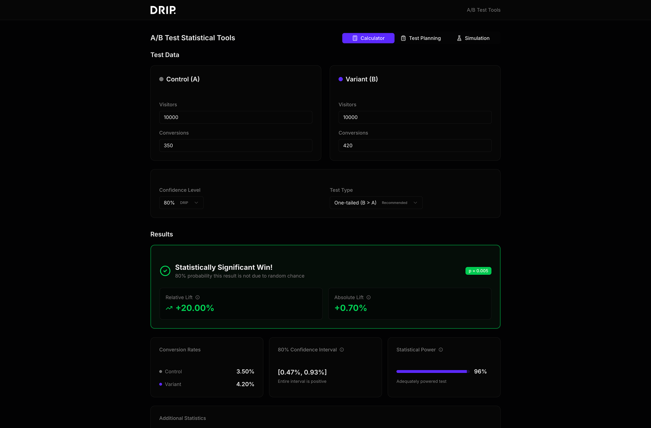This screenshot has height=428, width=651.
Task: Click the Relative Lift info icon
Action: (198, 297)
